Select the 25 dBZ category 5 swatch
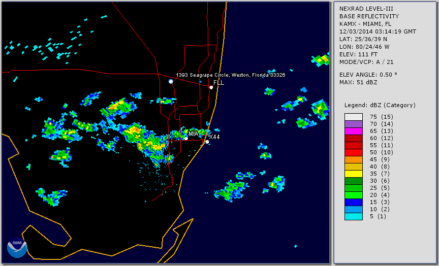 353,188
